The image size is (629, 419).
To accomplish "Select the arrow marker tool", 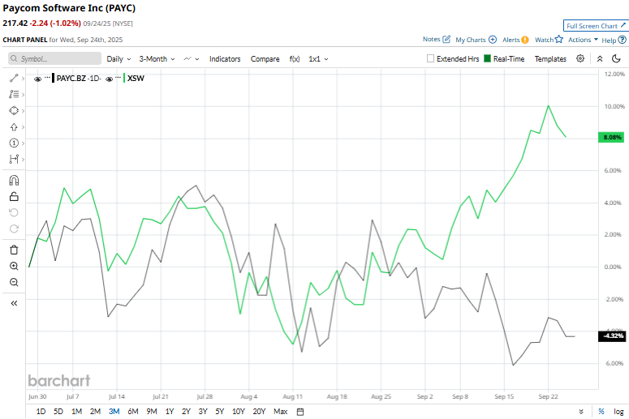I will pos(14,127).
